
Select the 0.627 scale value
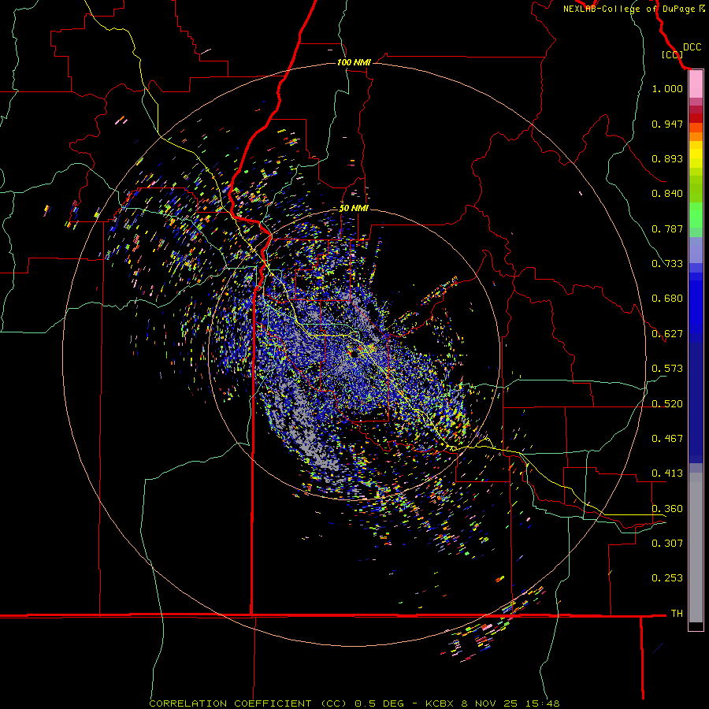point(667,334)
